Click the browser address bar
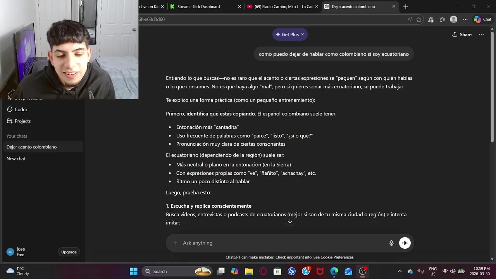Viewport: 496px width, 279px height. click(271, 19)
